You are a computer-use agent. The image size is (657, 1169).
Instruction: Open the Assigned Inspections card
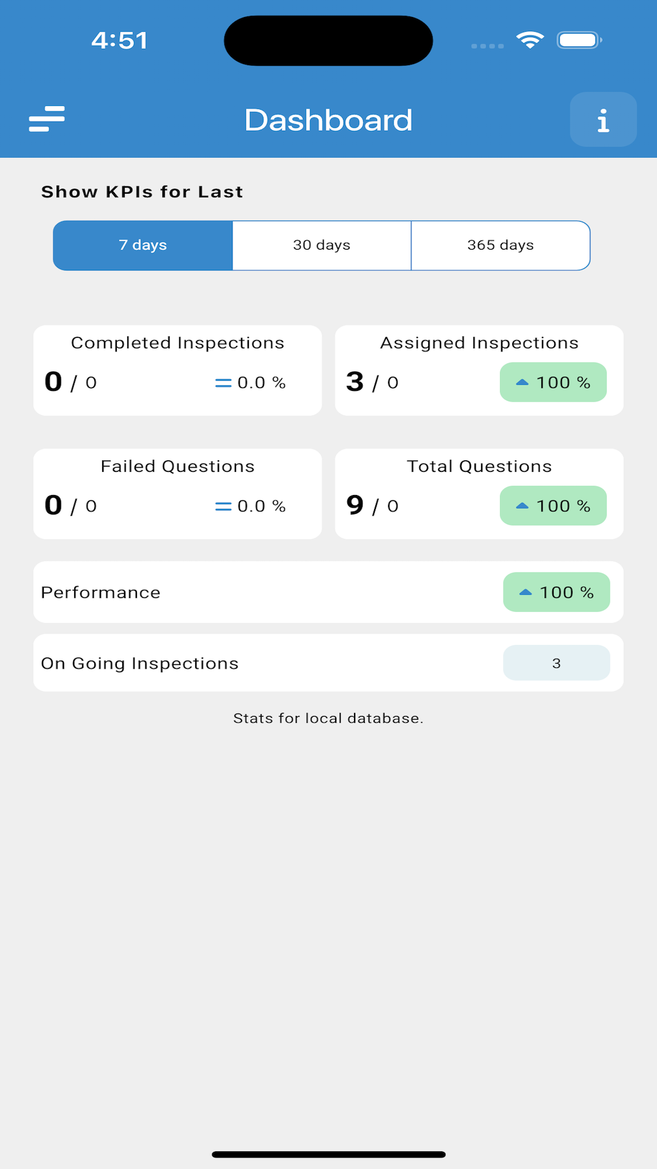coord(479,370)
